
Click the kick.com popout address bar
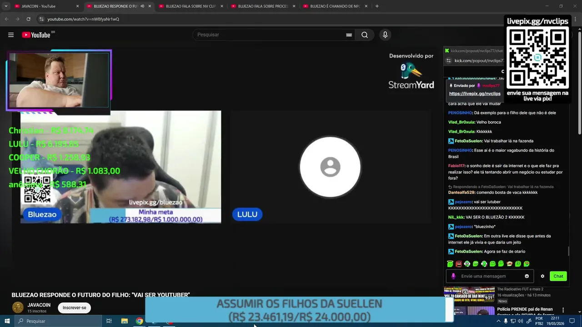[480, 60]
